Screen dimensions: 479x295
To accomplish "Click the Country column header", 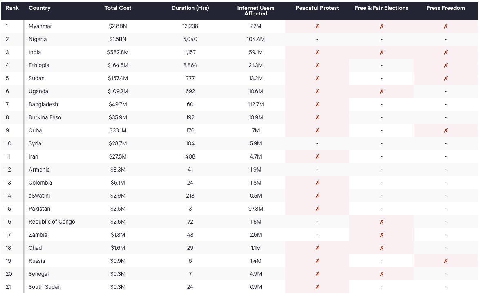I will coord(39,8).
